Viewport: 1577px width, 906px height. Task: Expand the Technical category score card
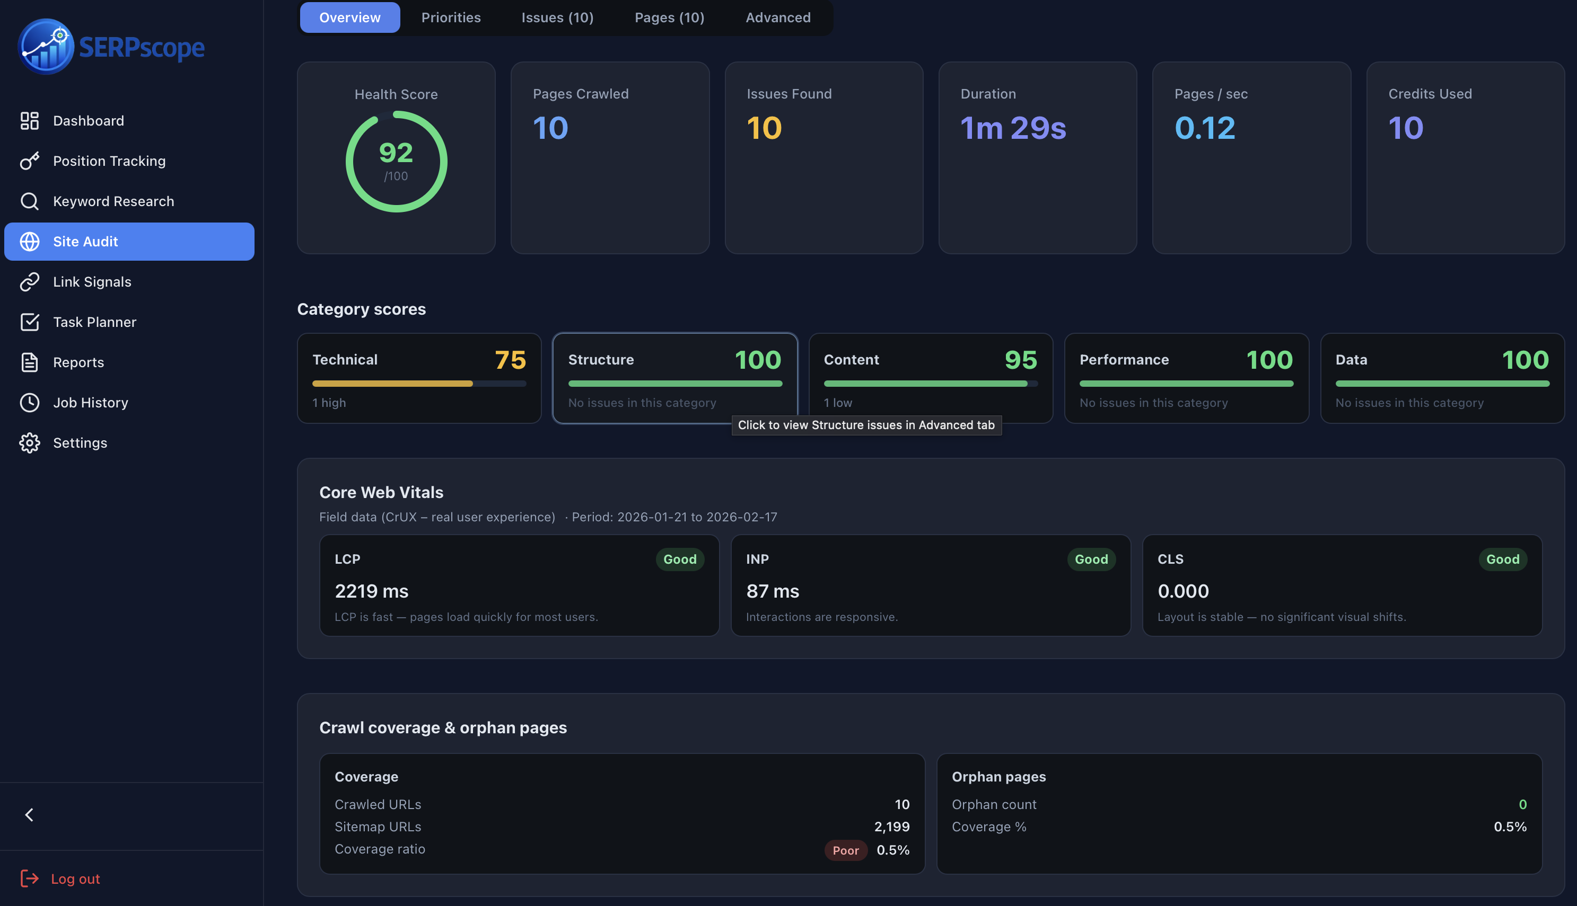pyautogui.click(x=419, y=378)
